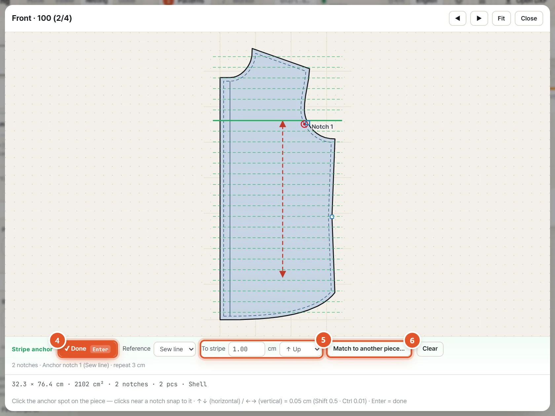This screenshot has width=555, height=416.
Task: Click the To stripe distance input field
Action: pos(246,349)
